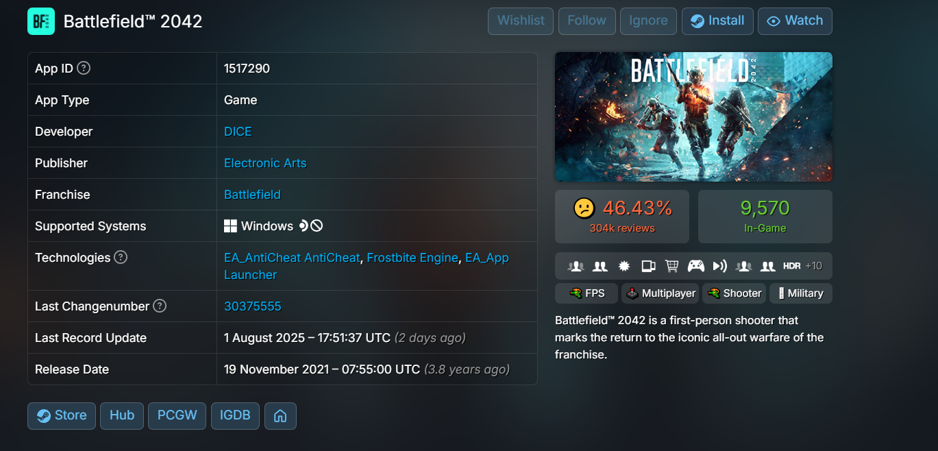This screenshot has height=451, width=938.
Task: Open the community Hub link
Action: pos(122,416)
